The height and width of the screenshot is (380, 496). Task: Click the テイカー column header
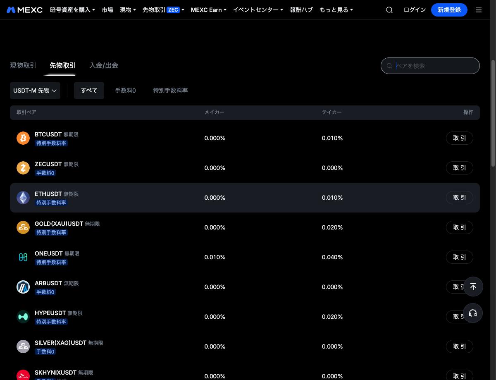pos(332,112)
